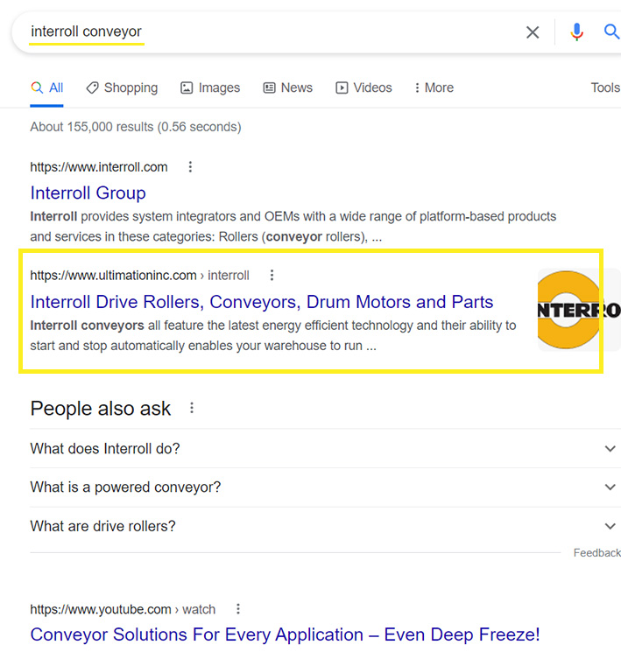Open the Interroll Group result link
Viewport: 621px width, 652px height.
click(x=88, y=193)
